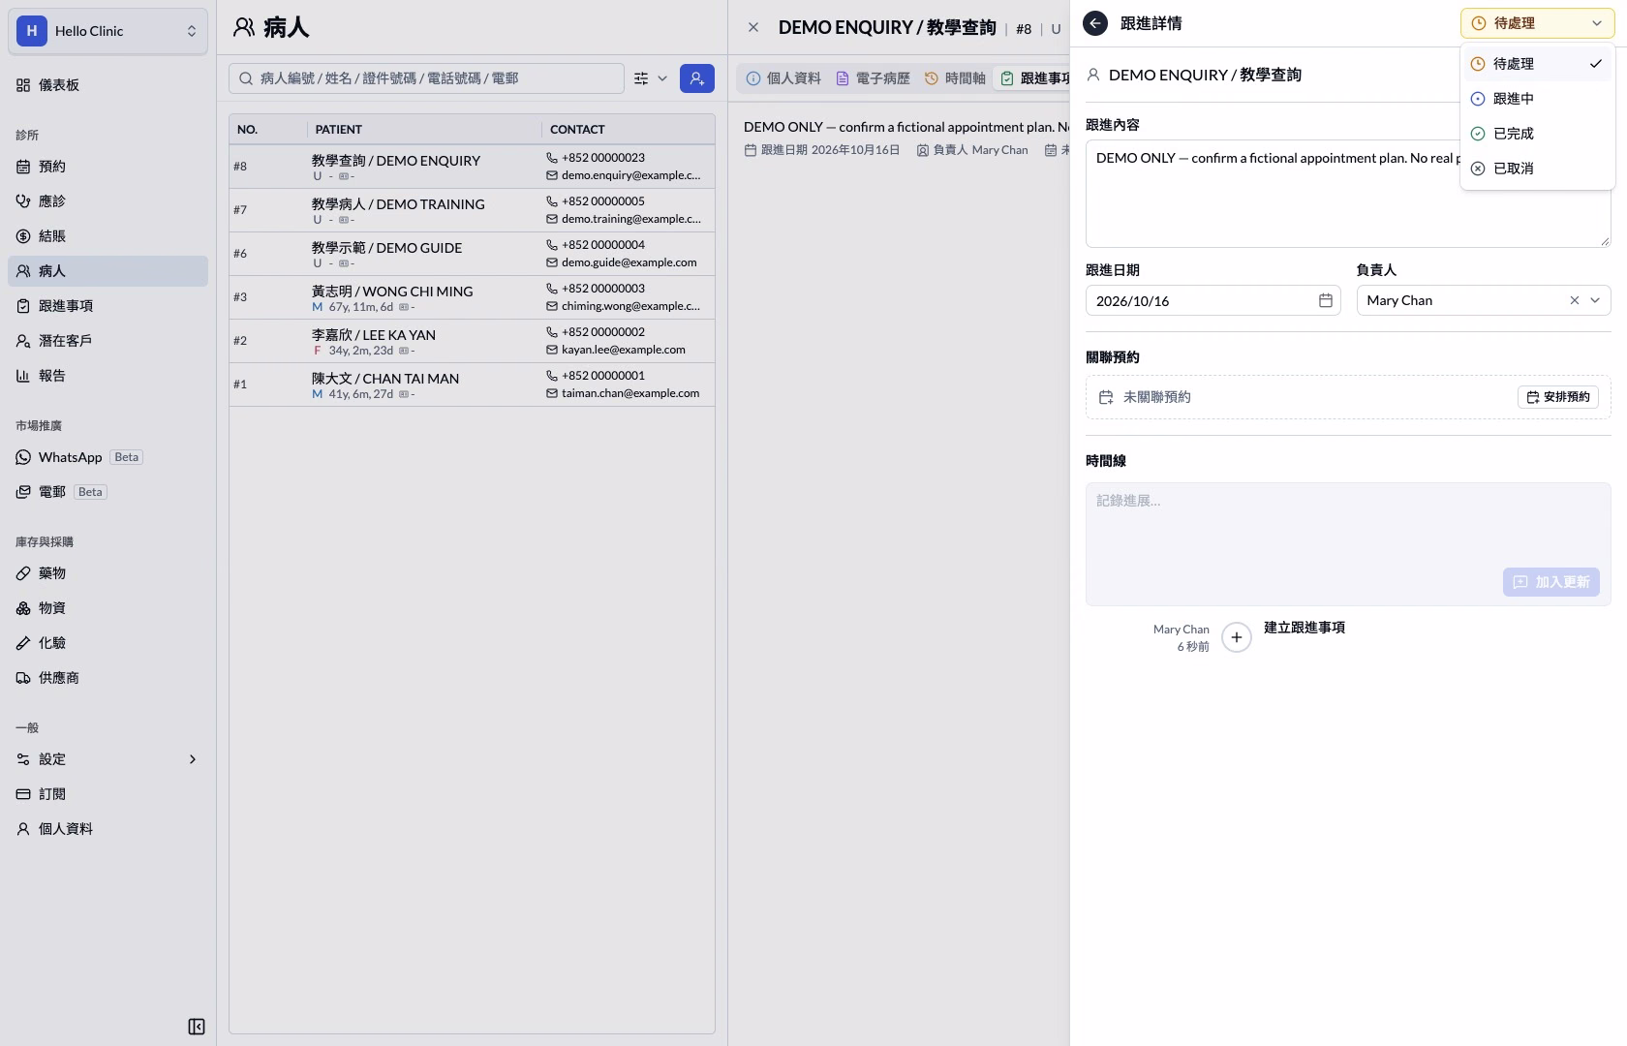Expand the patient filter options

point(651,78)
